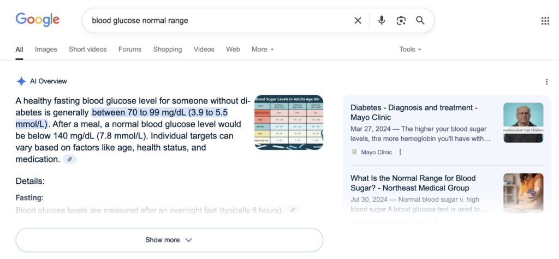Open the Northeast Medical Group article thumbnail
Screen dimensions: 559x259
tap(524, 193)
